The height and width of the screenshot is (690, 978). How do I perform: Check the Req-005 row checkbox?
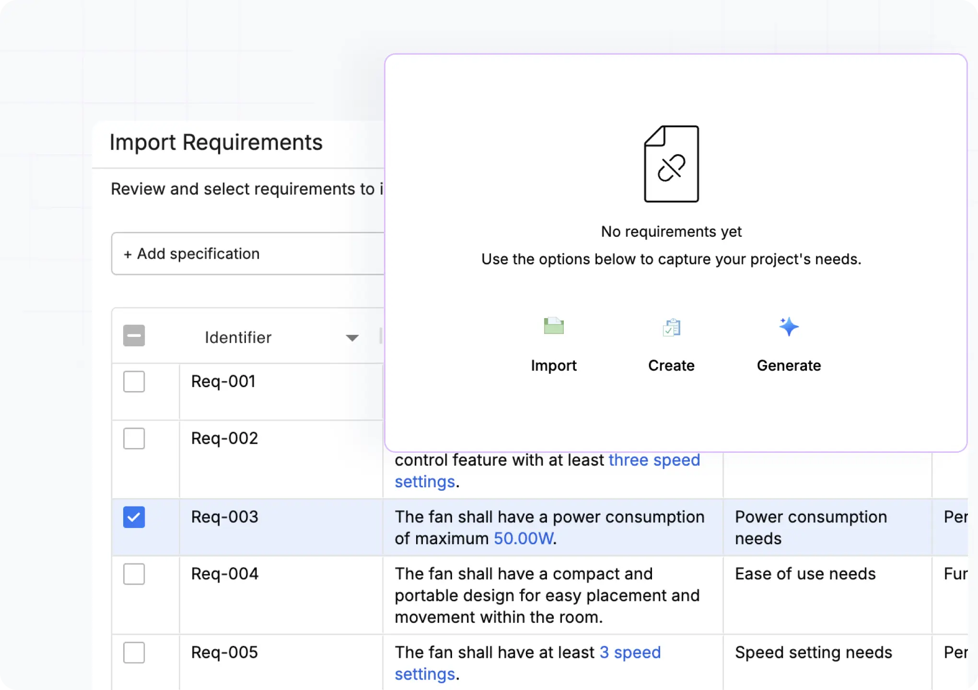tap(134, 653)
